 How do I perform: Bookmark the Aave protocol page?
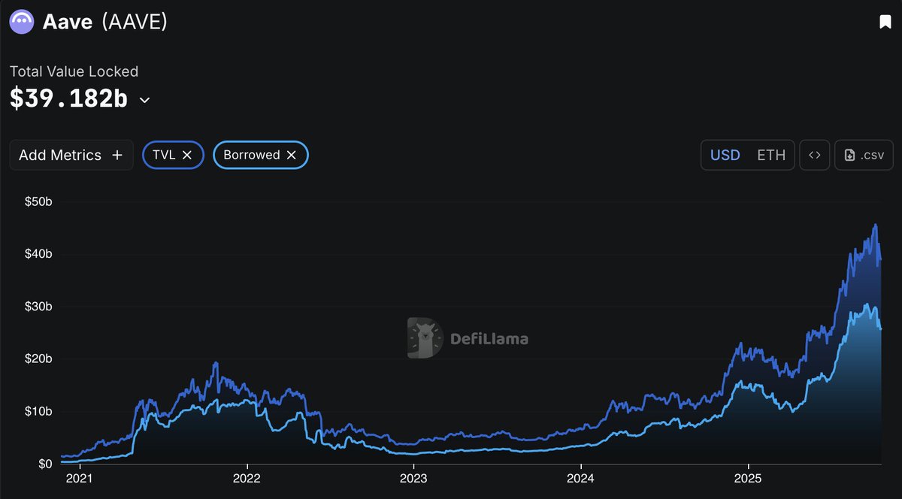pyautogui.click(x=885, y=22)
